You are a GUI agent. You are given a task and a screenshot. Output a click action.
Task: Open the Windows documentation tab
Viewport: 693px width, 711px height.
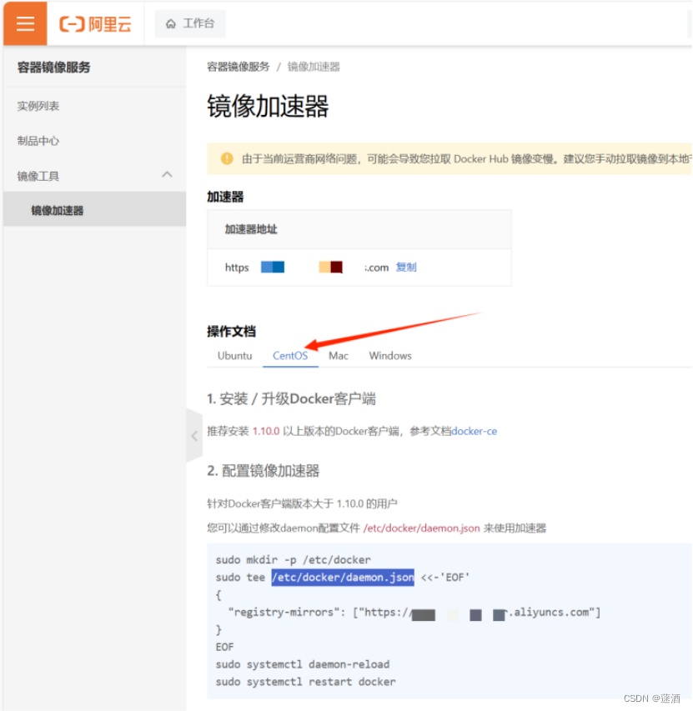[389, 355]
